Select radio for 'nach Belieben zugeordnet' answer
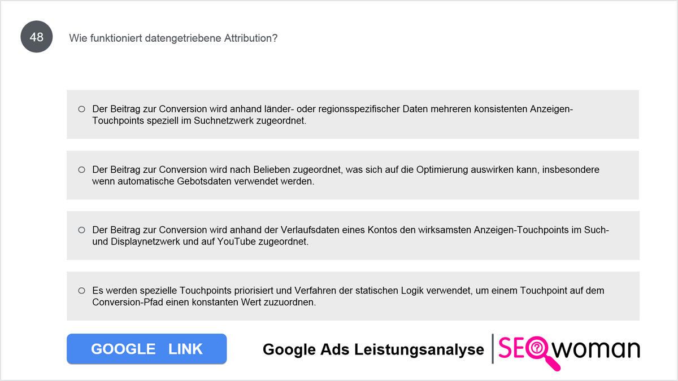This screenshot has width=678, height=381. [81, 169]
